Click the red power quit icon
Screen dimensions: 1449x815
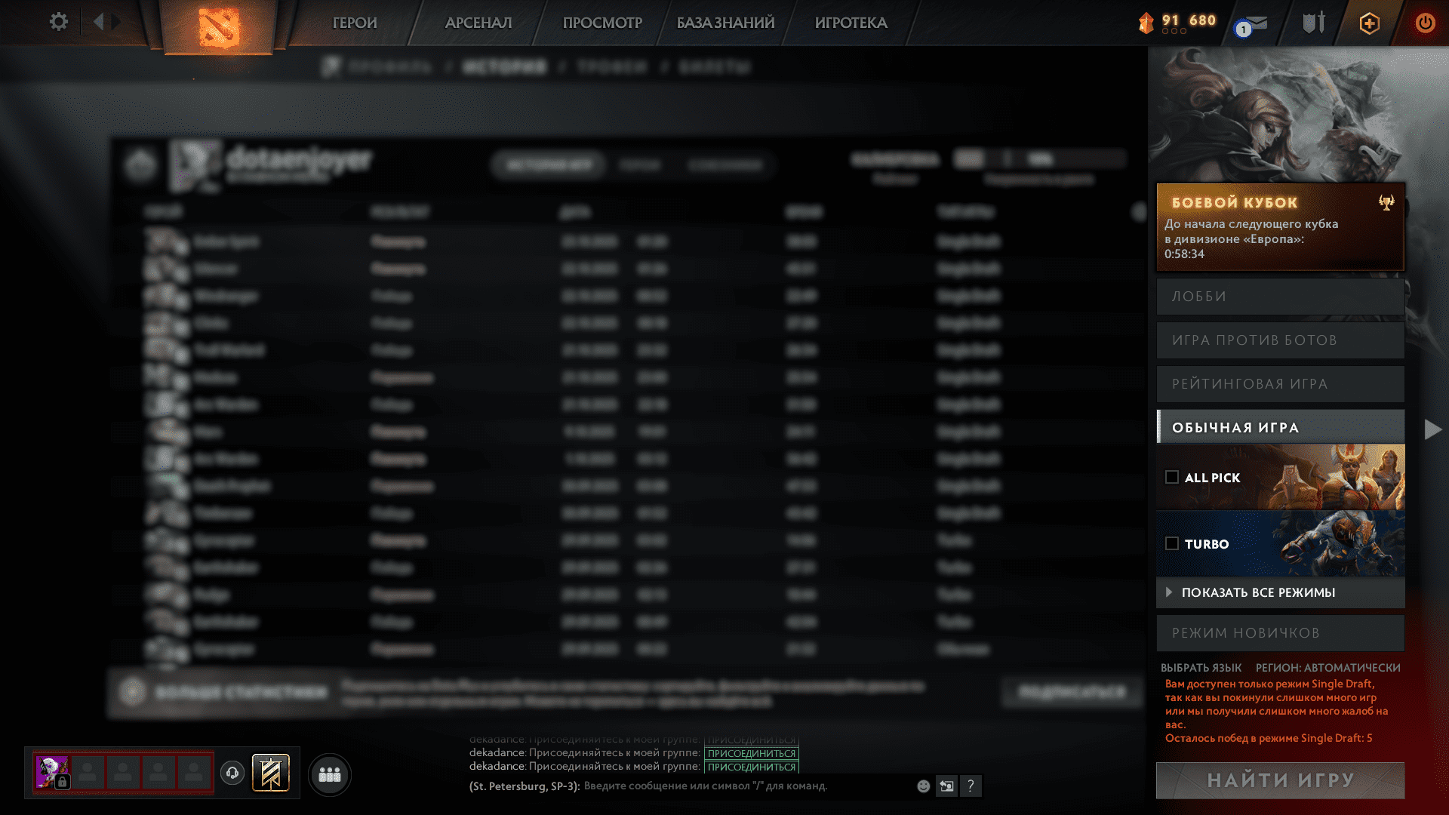click(x=1425, y=23)
